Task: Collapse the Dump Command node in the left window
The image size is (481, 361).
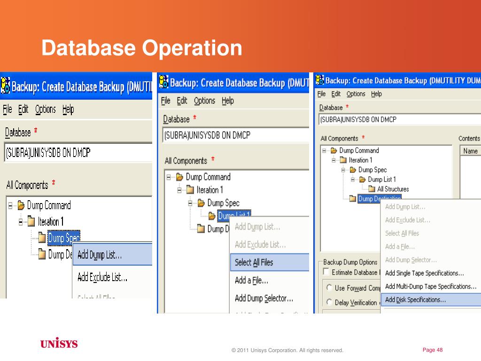Action: point(10,205)
